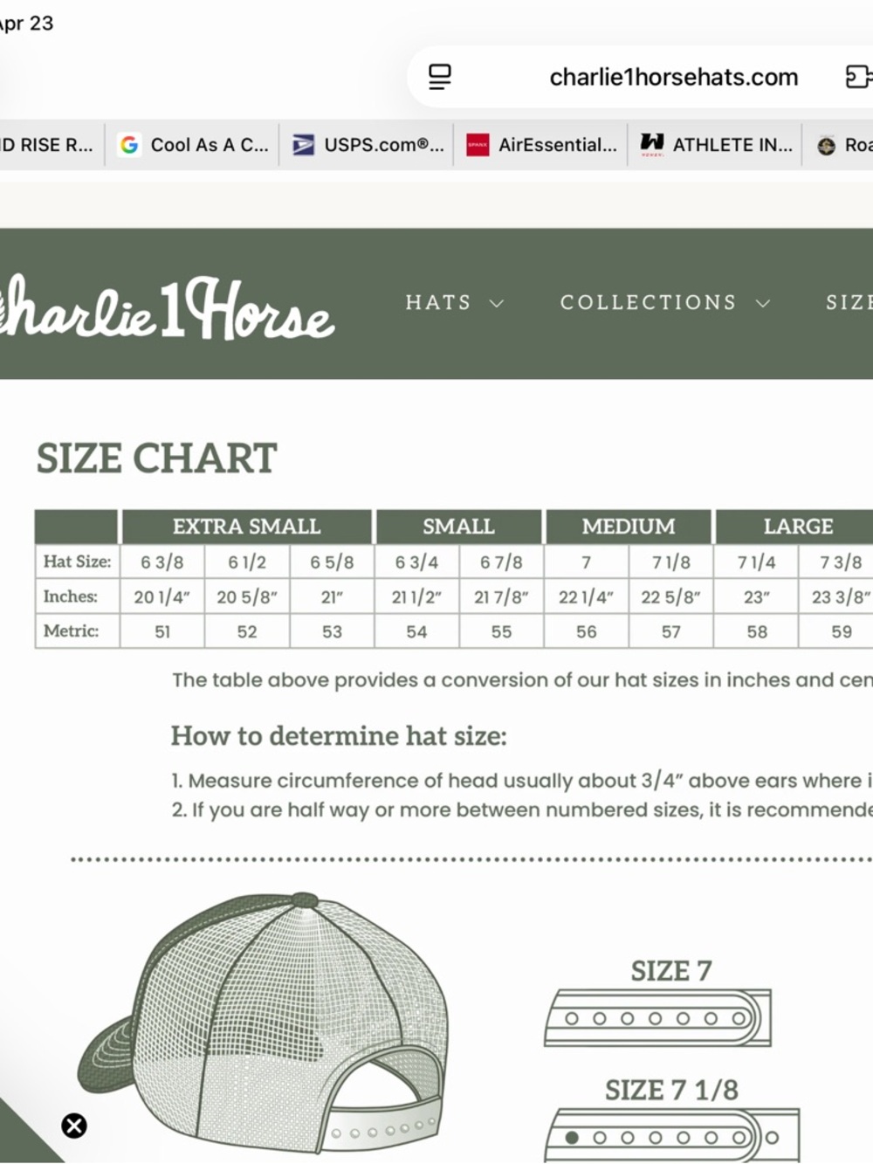Viewport: 873px width, 1164px height.
Task: Open the Cool As A C... Google bookmark
Action: pyautogui.click(x=193, y=145)
